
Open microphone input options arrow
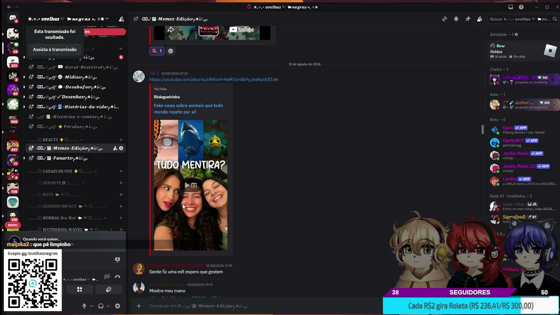[91, 306]
